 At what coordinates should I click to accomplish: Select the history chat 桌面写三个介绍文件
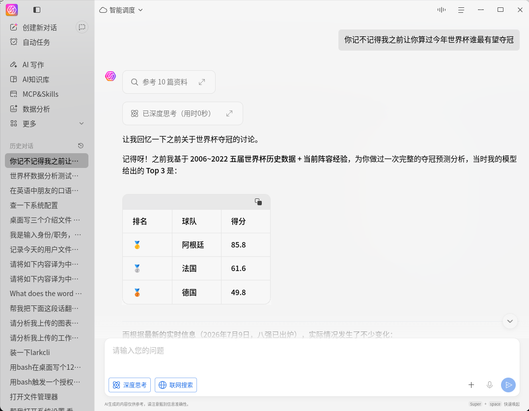47,220
